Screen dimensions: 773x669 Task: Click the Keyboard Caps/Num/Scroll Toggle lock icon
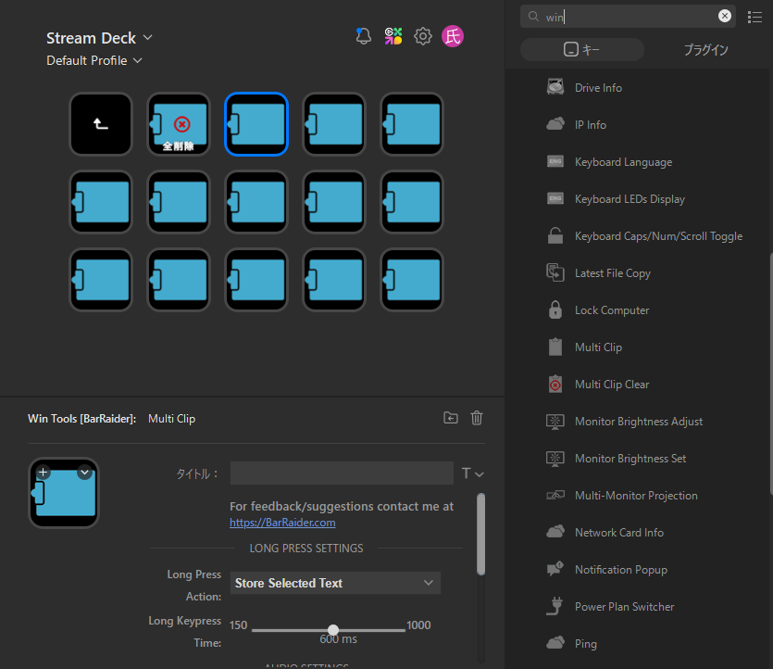pyautogui.click(x=555, y=235)
